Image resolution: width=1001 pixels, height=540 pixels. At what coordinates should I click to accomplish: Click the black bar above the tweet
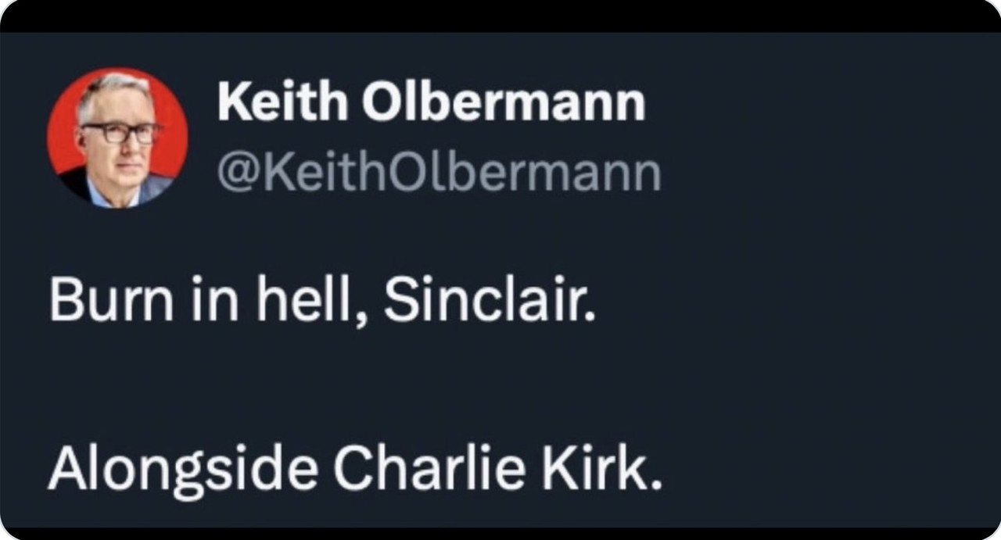point(500,16)
